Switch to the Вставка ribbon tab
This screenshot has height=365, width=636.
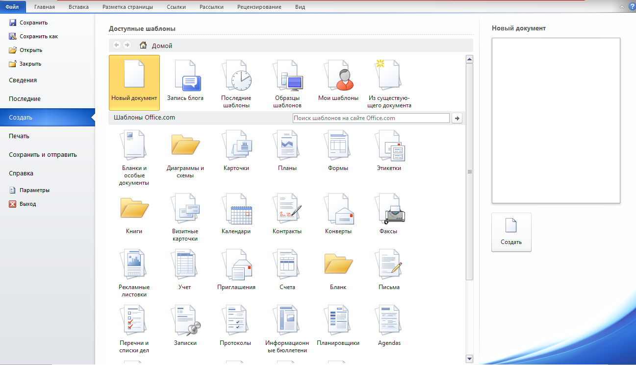[78, 7]
